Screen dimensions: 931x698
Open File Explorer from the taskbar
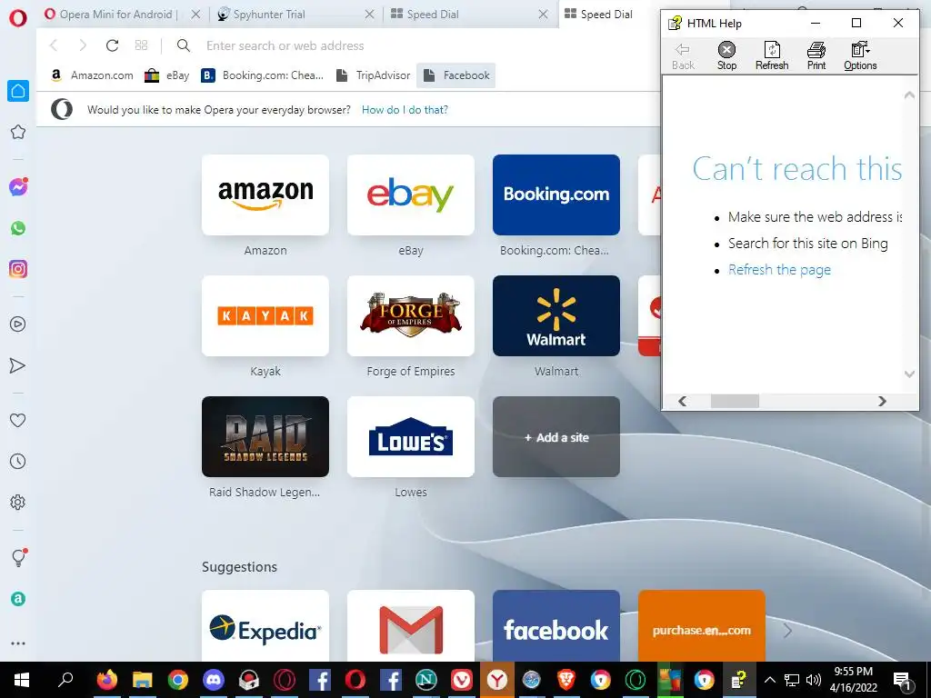(143, 680)
